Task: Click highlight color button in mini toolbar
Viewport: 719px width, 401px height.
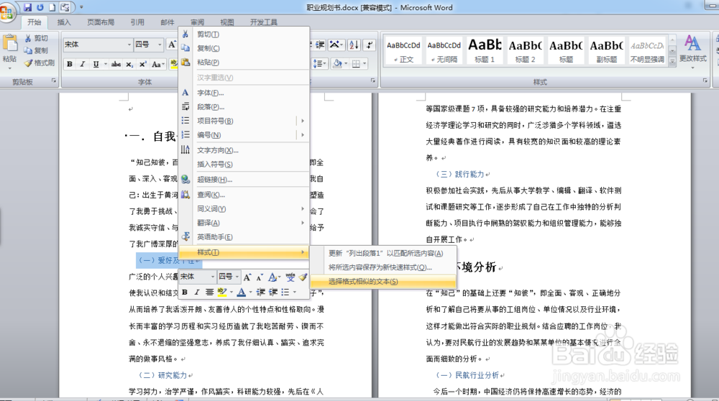Action: pyautogui.click(x=222, y=292)
